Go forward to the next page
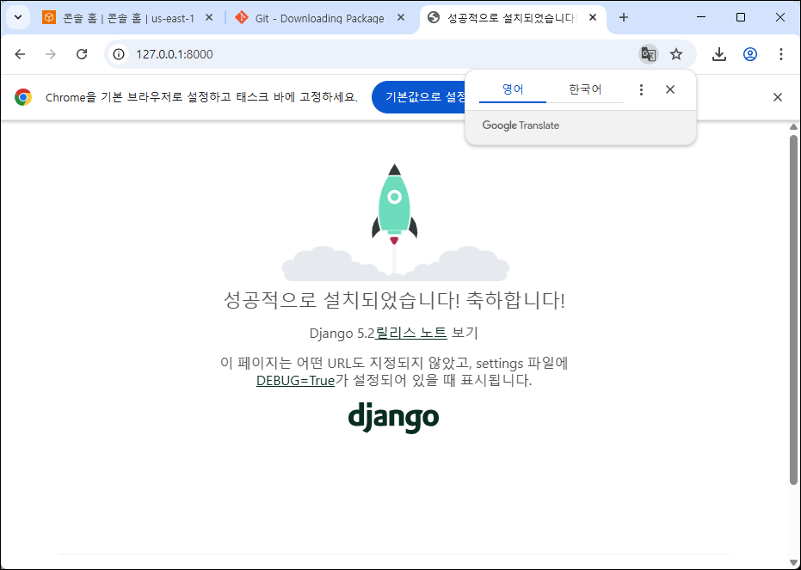 point(51,54)
